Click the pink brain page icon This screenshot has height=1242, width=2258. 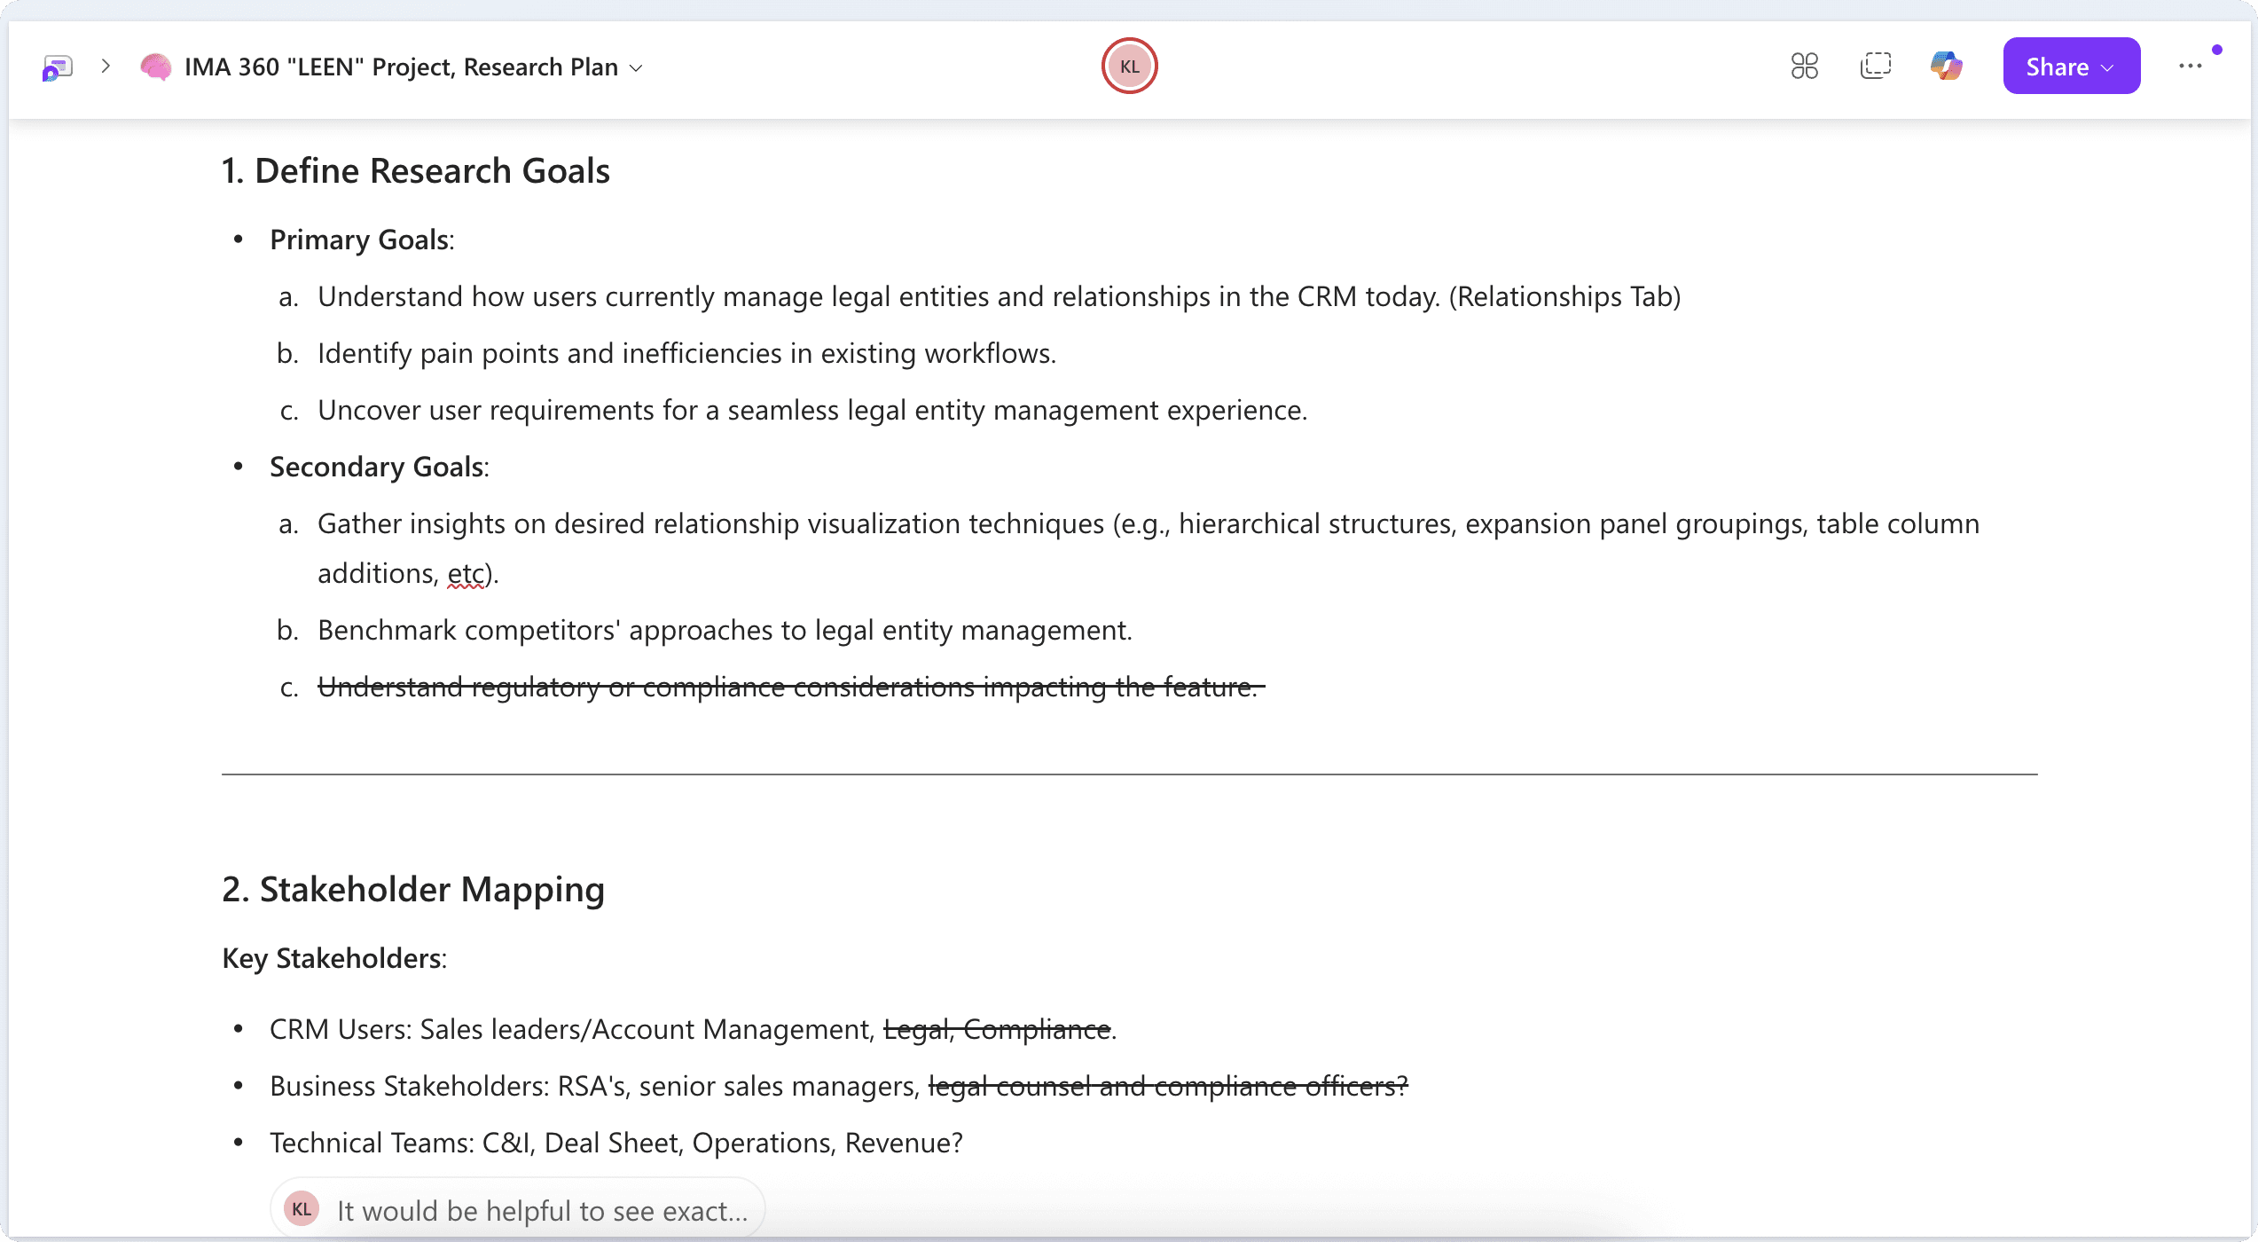coord(155,67)
